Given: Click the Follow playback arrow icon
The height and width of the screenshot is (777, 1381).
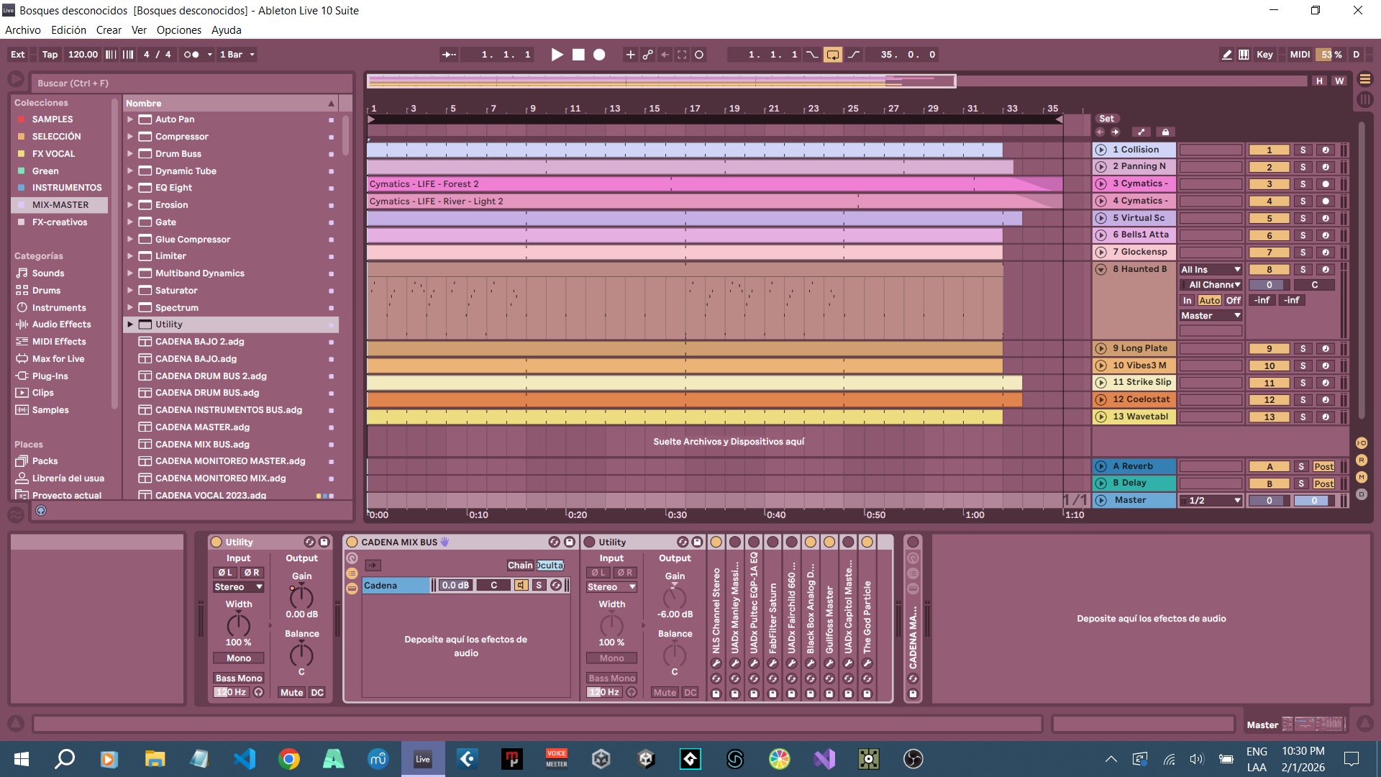Looking at the screenshot, I should [x=449, y=55].
